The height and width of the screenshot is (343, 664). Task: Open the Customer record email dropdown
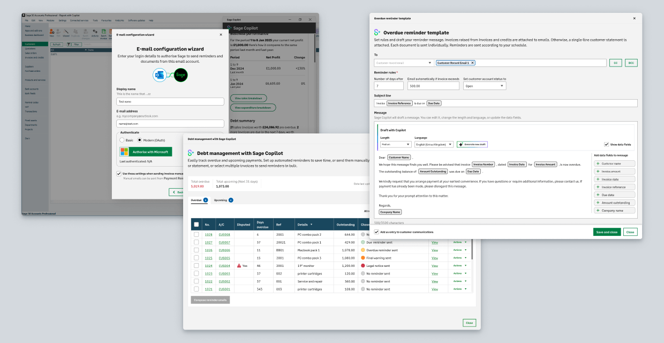[404, 63]
